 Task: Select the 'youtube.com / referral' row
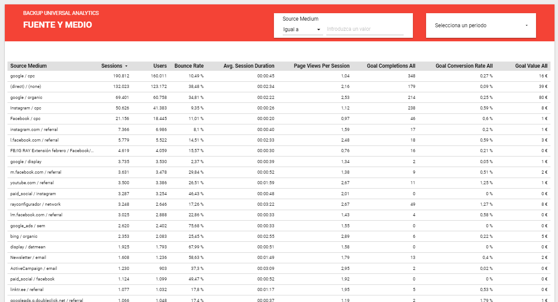click(x=279, y=183)
